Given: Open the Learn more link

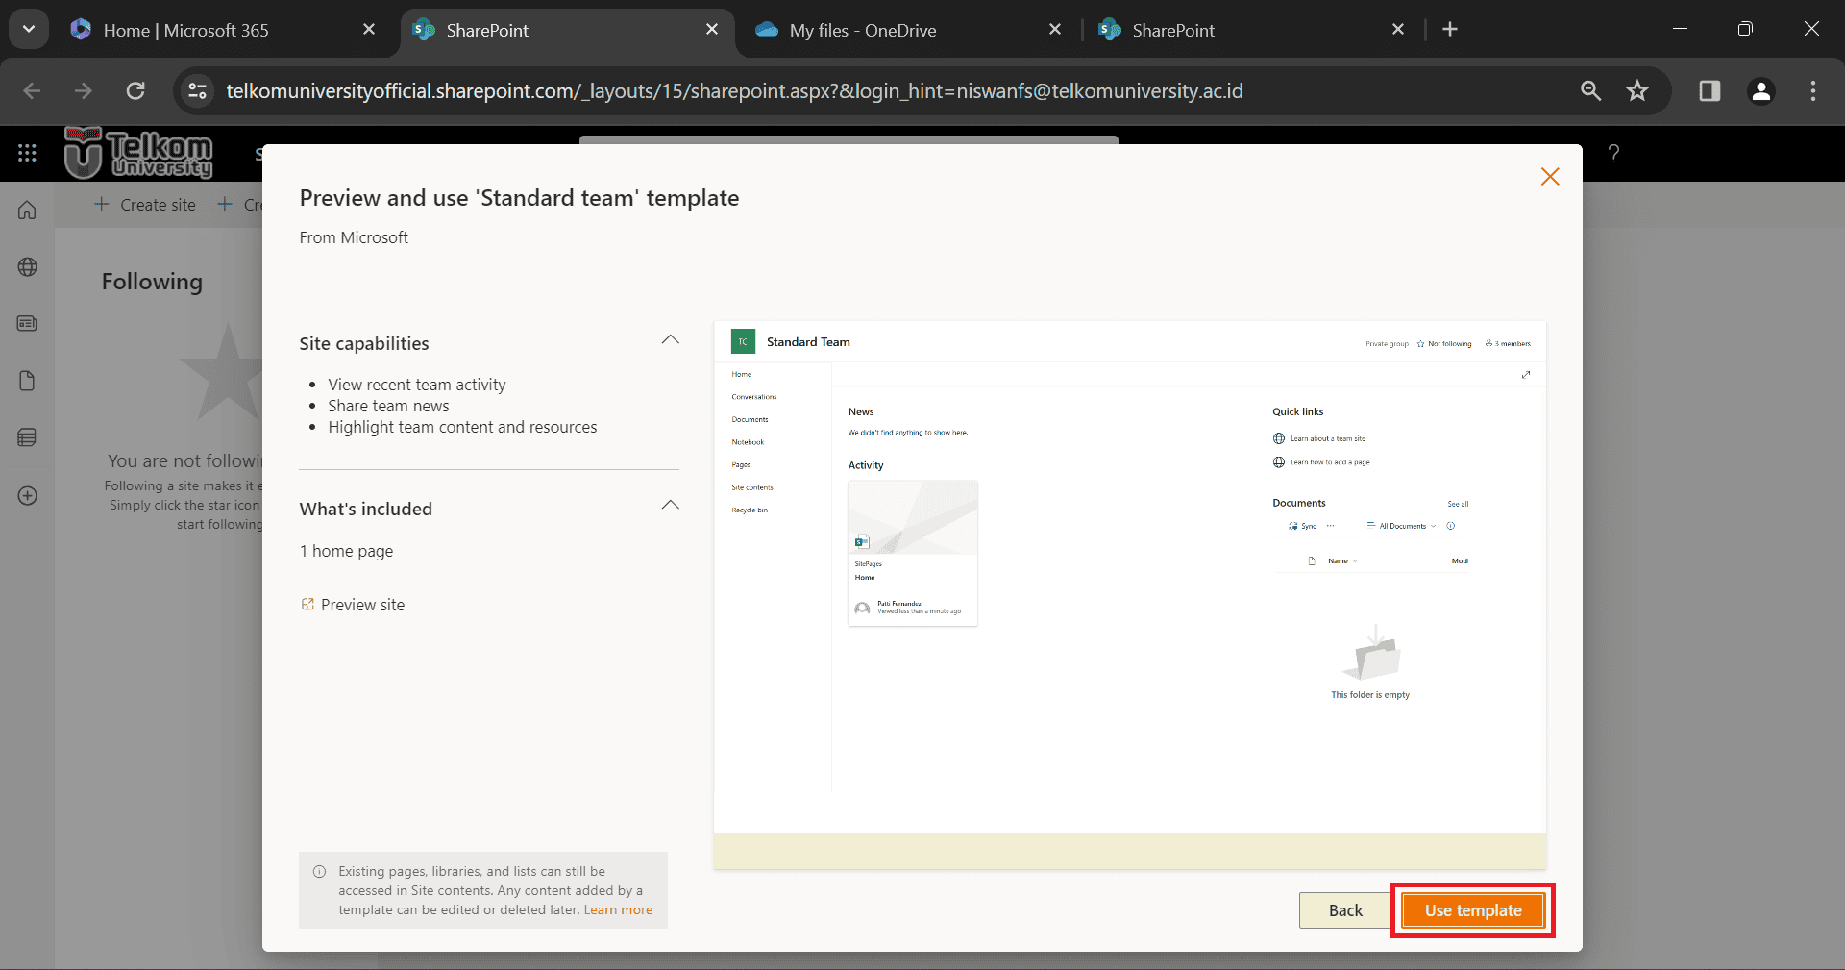Looking at the screenshot, I should point(618,909).
